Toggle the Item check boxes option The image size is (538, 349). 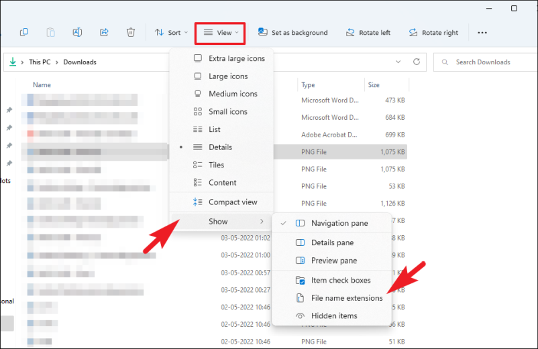(340, 280)
